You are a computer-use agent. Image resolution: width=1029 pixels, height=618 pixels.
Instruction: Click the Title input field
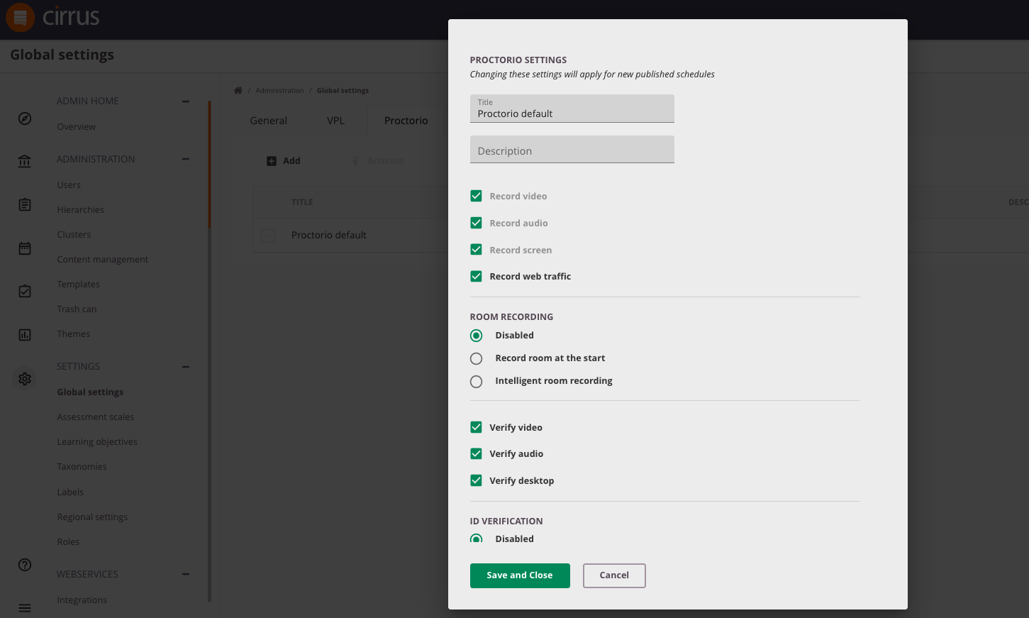tap(572, 109)
